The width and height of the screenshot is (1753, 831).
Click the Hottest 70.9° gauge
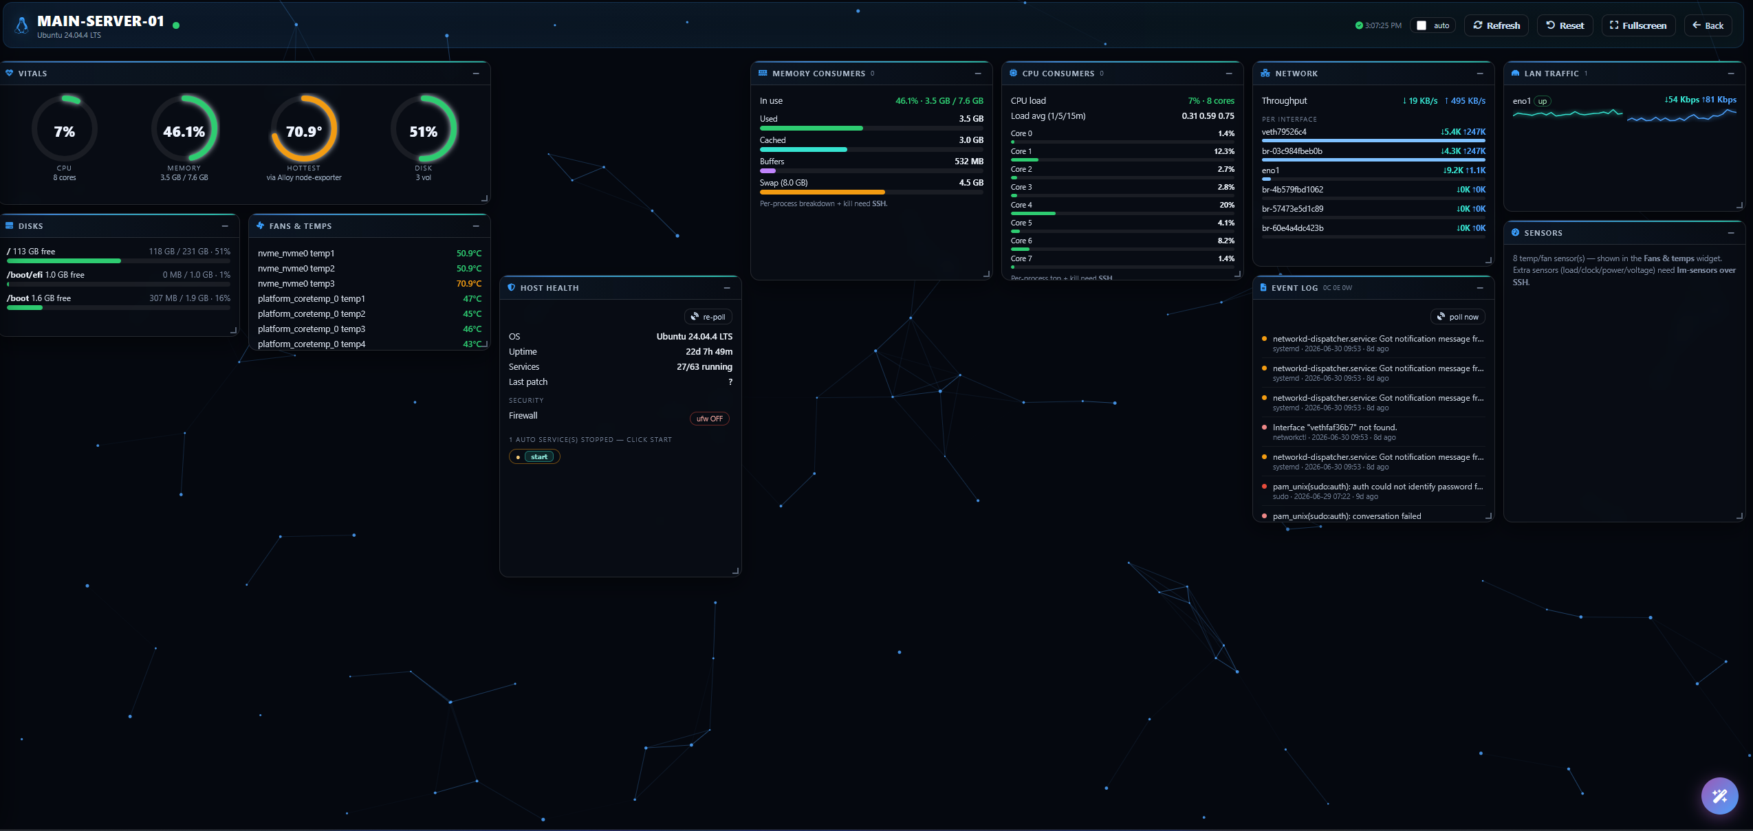304,129
